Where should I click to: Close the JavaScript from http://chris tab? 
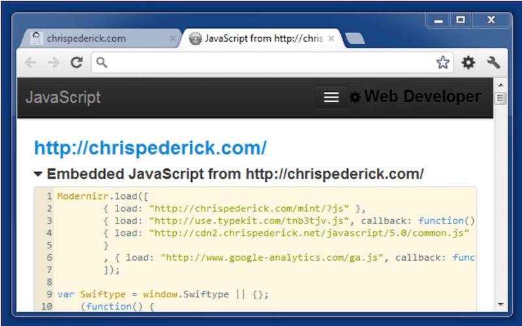(x=331, y=38)
